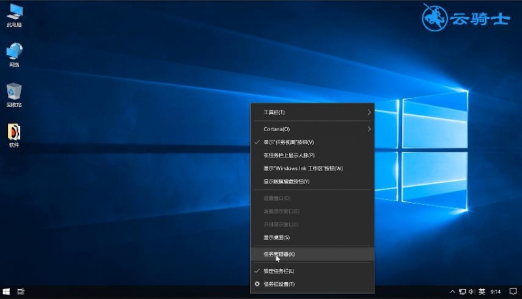
Task: Select the 网络 desktop icon
Action: coord(14,55)
